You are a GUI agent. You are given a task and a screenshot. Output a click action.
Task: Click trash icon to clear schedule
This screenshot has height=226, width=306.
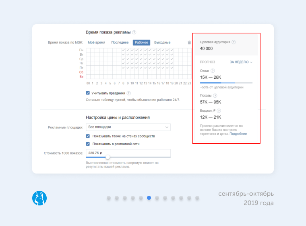(189, 42)
